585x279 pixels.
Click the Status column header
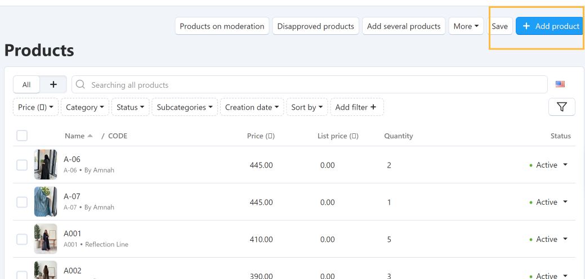click(561, 136)
